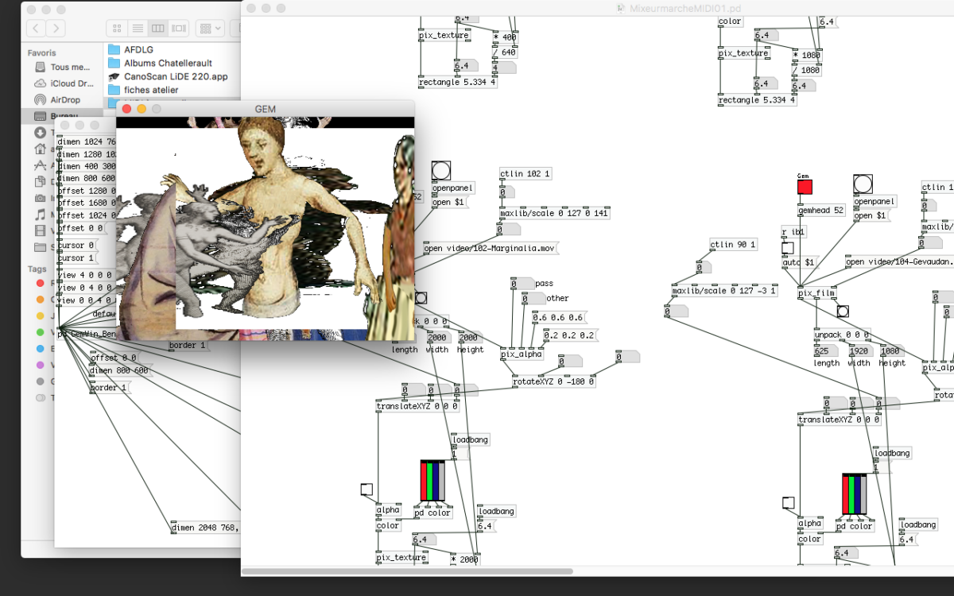This screenshot has height=596, width=954.
Task: Switch Finder to icon view
Action: (x=118, y=29)
